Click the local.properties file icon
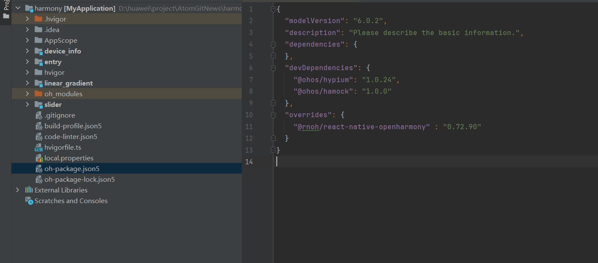 (x=38, y=158)
